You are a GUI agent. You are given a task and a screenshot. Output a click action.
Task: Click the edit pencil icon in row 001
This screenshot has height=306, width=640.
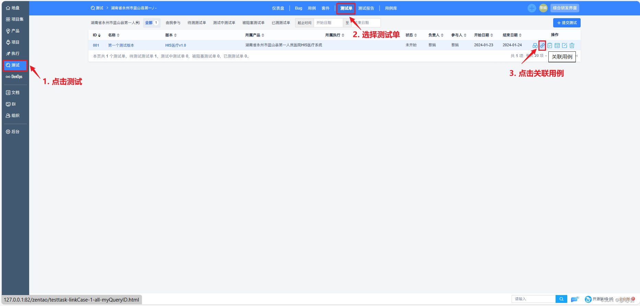pos(565,45)
